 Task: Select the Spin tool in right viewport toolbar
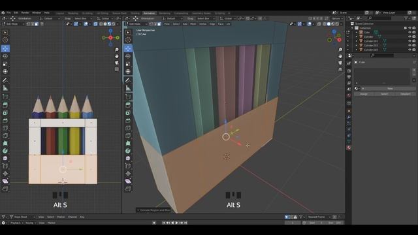128,151
